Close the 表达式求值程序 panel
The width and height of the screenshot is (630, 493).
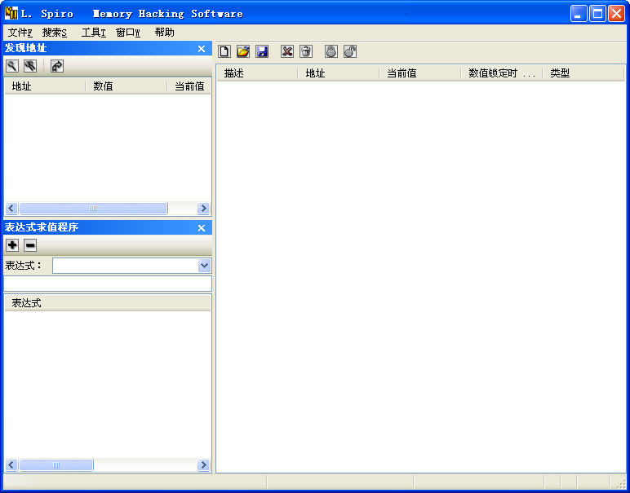click(202, 228)
